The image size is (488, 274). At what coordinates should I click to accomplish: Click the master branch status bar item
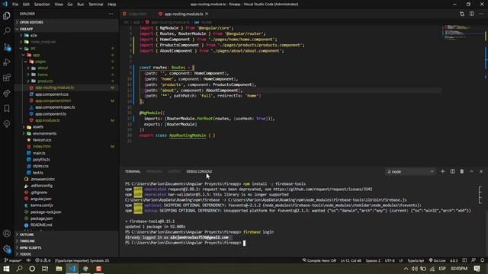pos(13,260)
